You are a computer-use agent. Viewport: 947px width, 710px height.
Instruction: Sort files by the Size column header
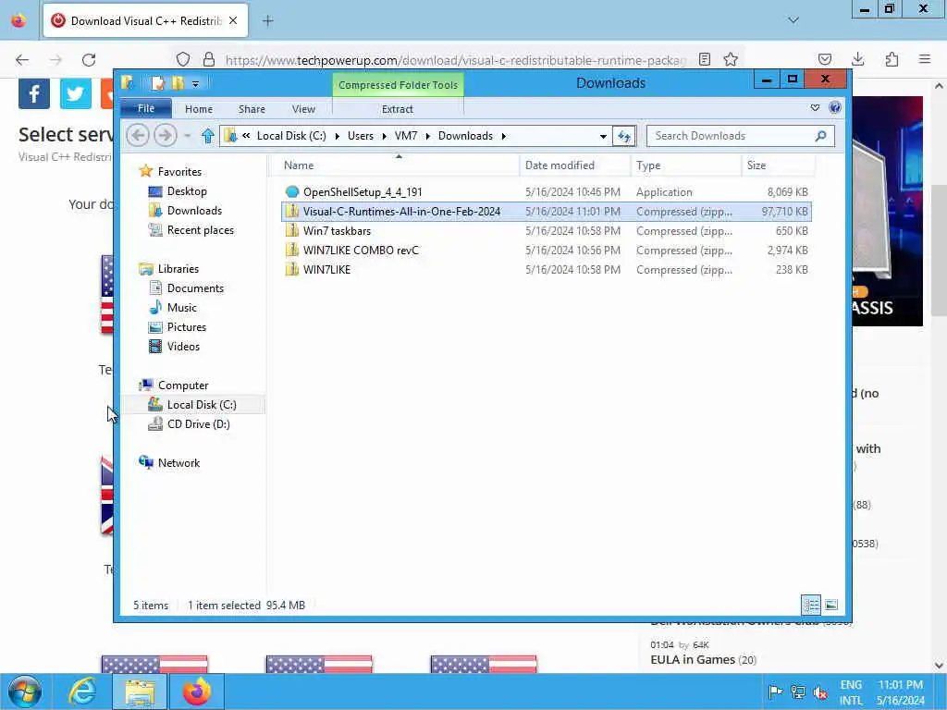pyautogui.click(x=778, y=165)
